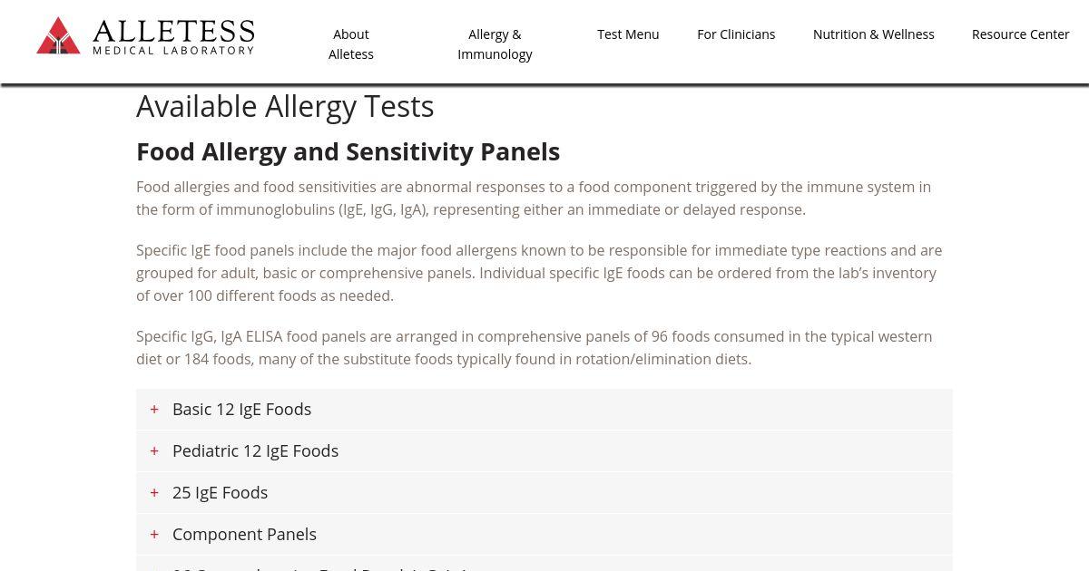Open the Nutrition & Wellness menu item
1089x571 pixels.
coord(873,34)
